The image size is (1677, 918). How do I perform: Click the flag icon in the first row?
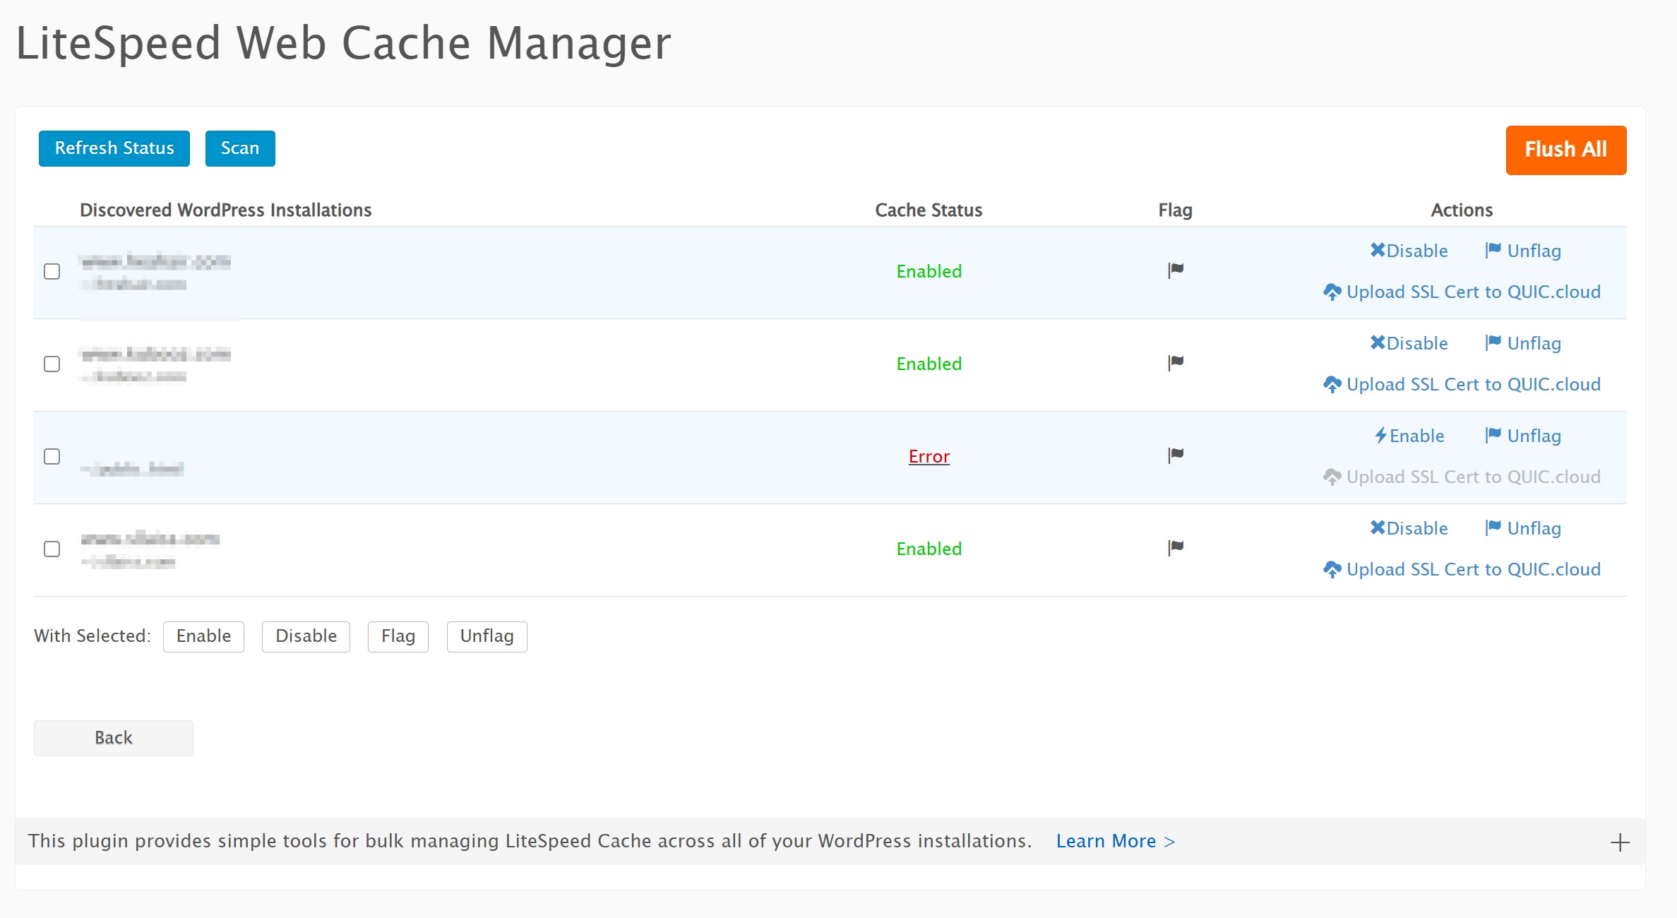tap(1176, 270)
